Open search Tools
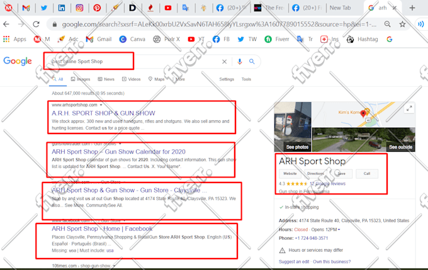The height and width of the screenshot is (270, 428). pos(246,79)
